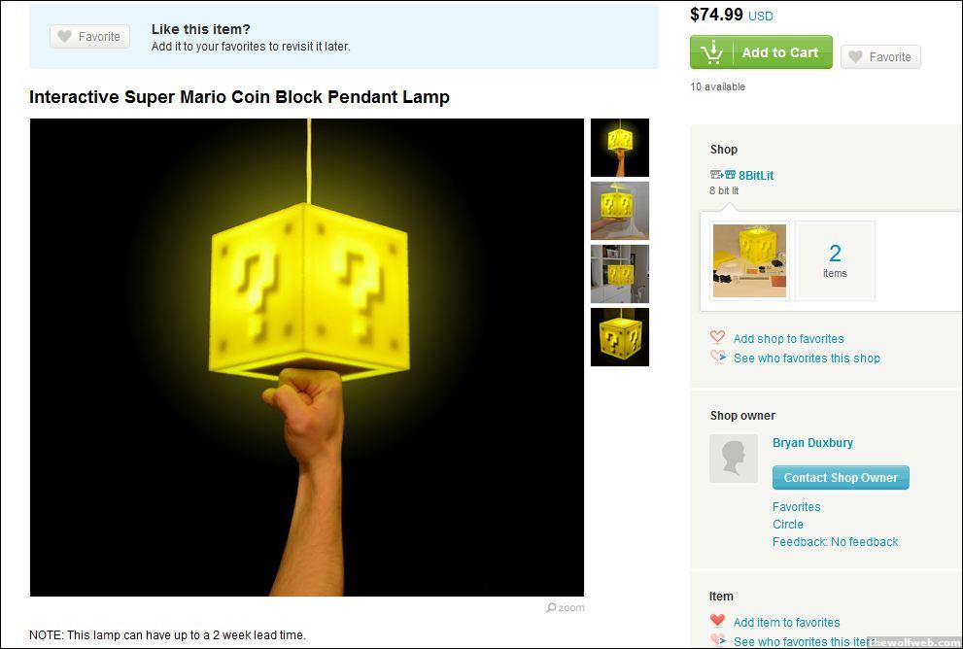963x649 pixels.
Task: Open the Bryan Duxbury profile link
Action: pos(812,443)
